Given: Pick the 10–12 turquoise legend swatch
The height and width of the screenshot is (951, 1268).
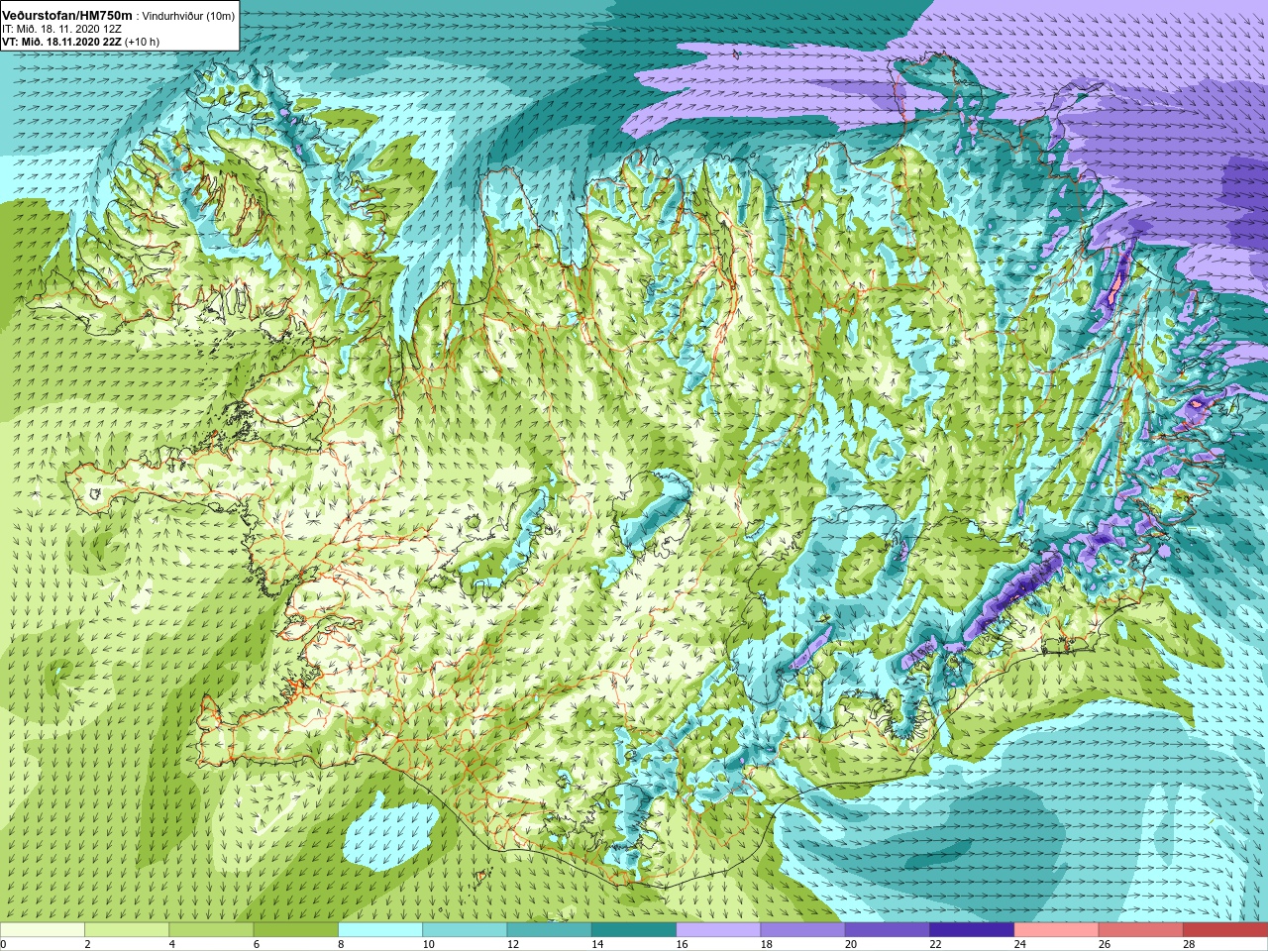Looking at the screenshot, I should pos(465,930).
